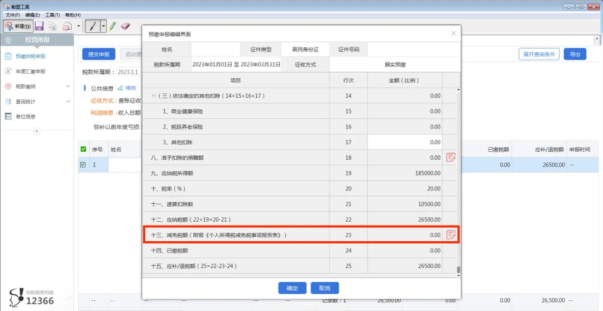
Task: Expand the 税款缴纳 sidebar menu
Action: pos(68,87)
